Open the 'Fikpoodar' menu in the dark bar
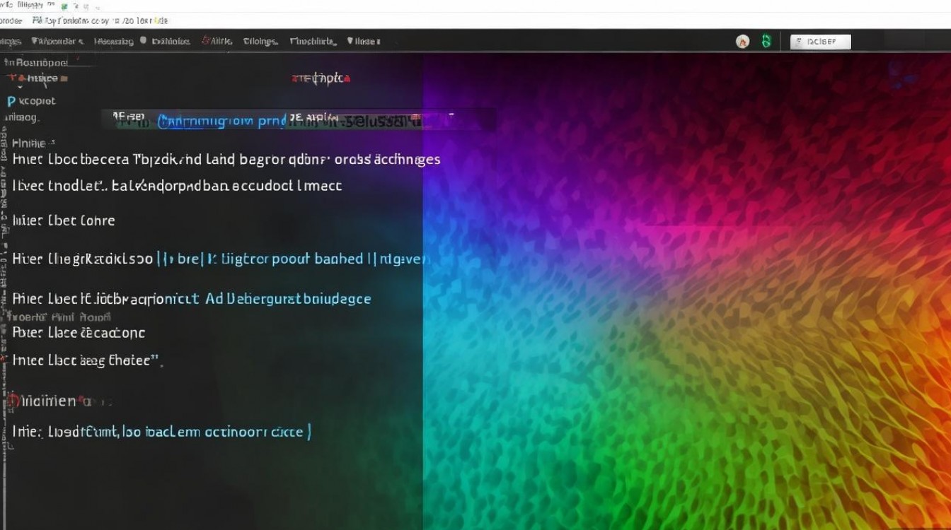Viewport: 951px width, 530px height. pyautogui.click(x=59, y=42)
